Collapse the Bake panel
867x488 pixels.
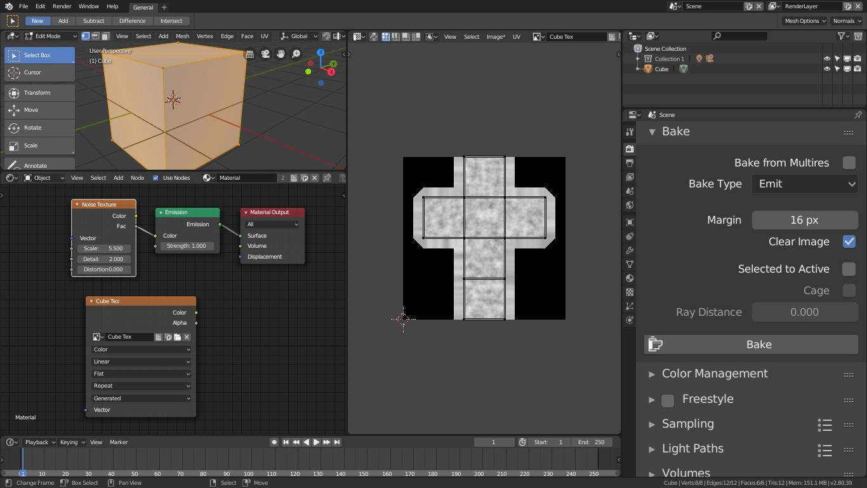[x=652, y=132]
